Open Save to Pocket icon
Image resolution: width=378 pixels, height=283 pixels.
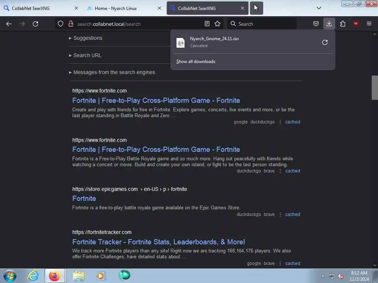pos(316,24)
